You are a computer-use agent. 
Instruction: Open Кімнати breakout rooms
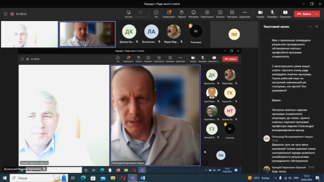220,14
